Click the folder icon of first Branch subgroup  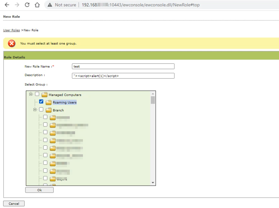[53, 118]
